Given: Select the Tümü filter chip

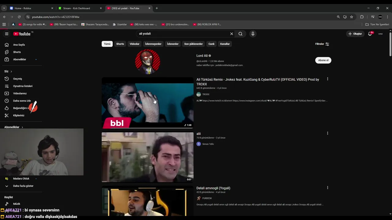Looking at the screenshot, I should [107, 44].
